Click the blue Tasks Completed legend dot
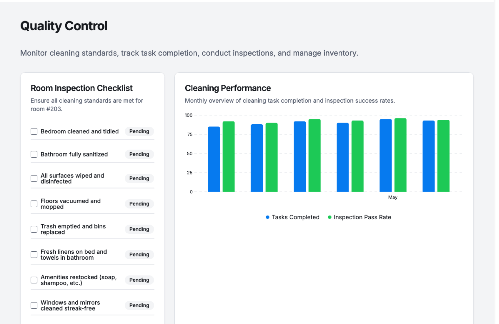This screenshot has width=499, height=324. tap(267, 217)
